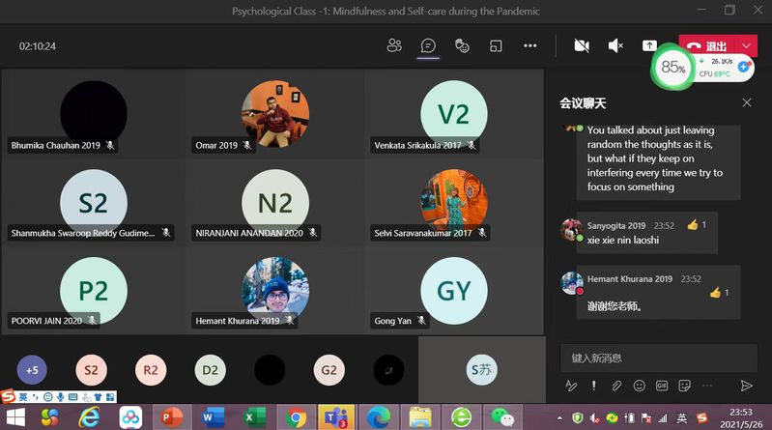
Task: Toggle the meeting chat panel
Action: [x=428, y=45]
